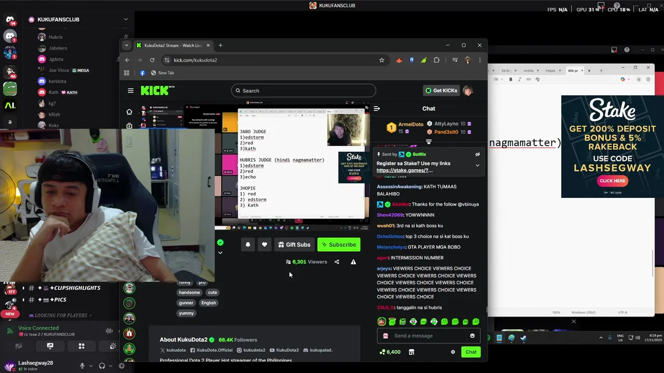Click the report warning triangle icon
This screenshot has width=664, height=373.
coord(353,262)
